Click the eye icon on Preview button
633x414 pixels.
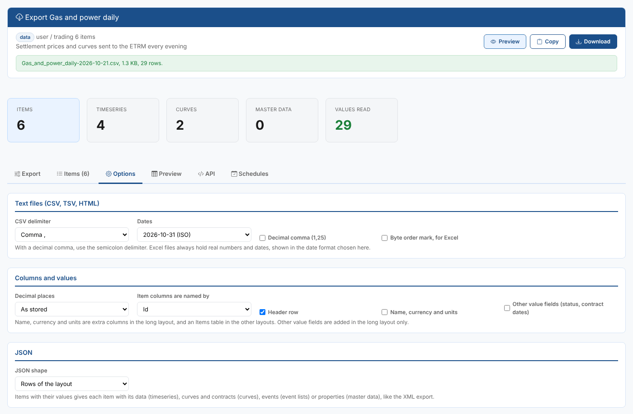click(493, 42)
